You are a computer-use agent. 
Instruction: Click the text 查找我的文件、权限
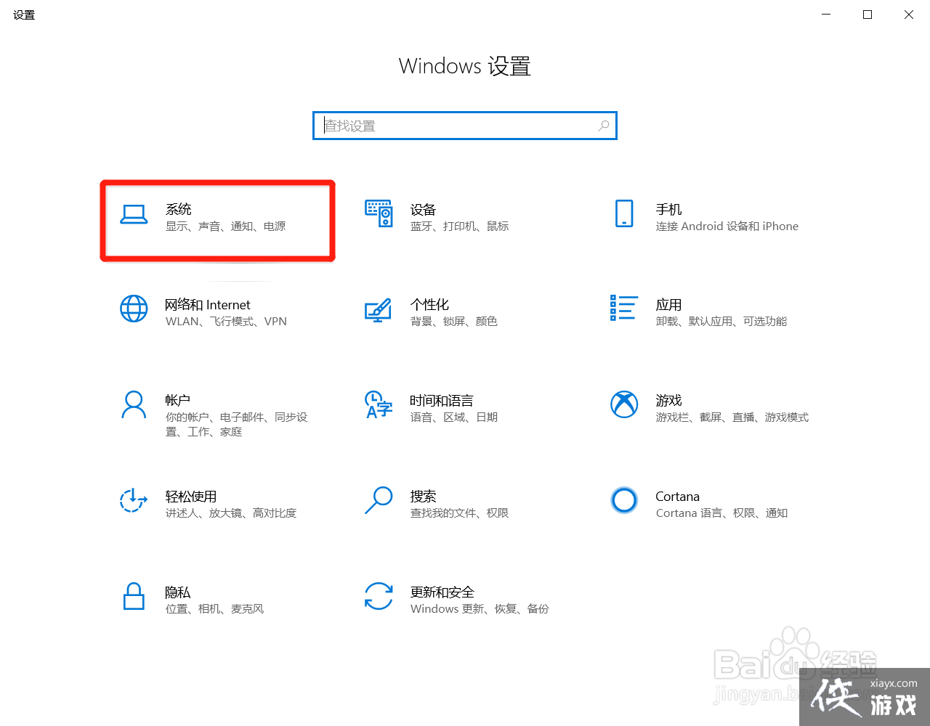click(460, 513)
